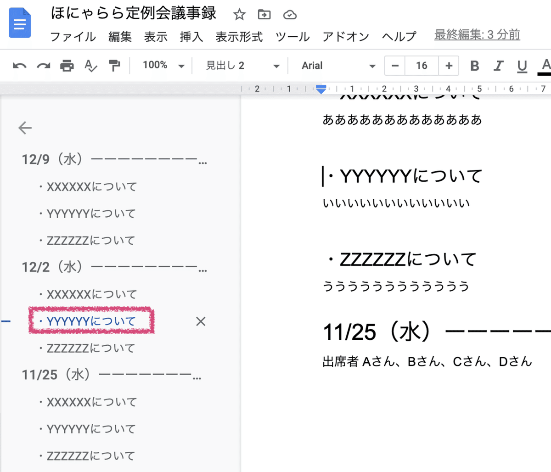Click the Redo icon

click(43, 65)
